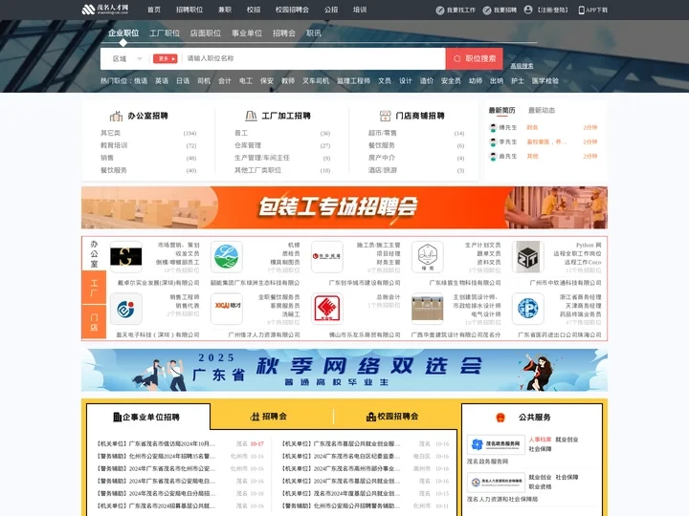Switch to the 最新动态 tab
Image resolution: width=689 pixels, height=516 pixels.
coord(542,110)
